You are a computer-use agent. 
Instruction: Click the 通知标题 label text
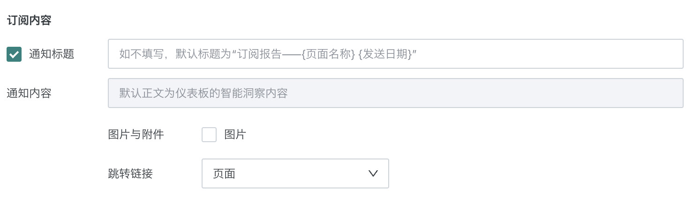[x=52, y=54]
